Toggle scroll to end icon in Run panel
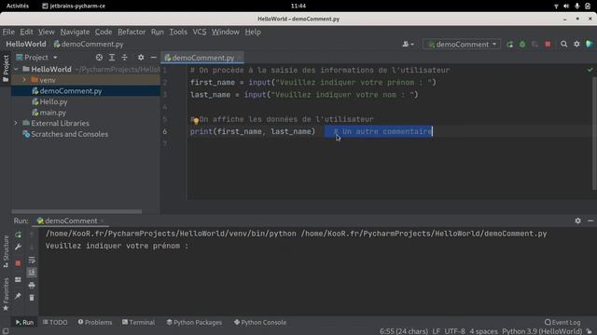 point(32,273)
